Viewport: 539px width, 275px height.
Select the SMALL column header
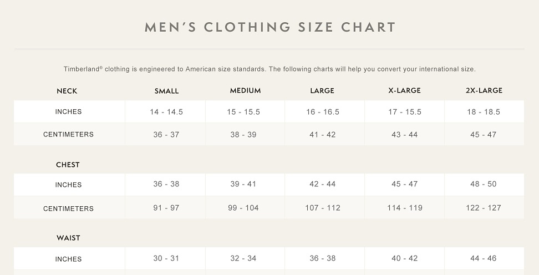(x=166, y=91)
